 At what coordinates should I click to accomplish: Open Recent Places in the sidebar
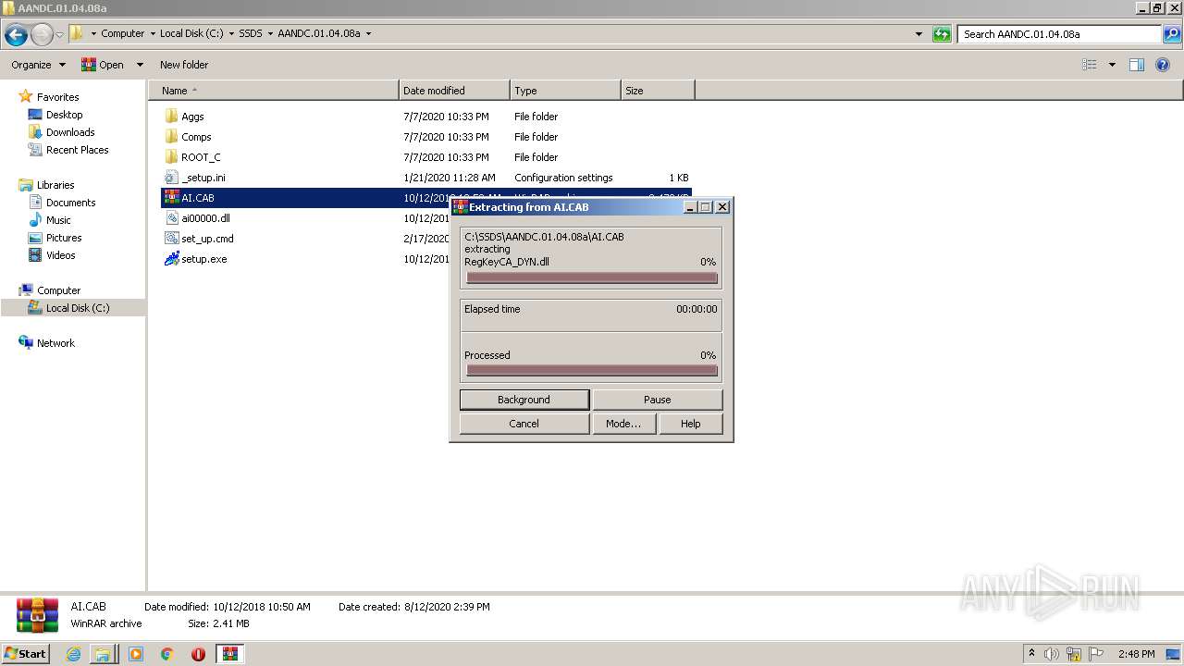click(x=77, y=150)
